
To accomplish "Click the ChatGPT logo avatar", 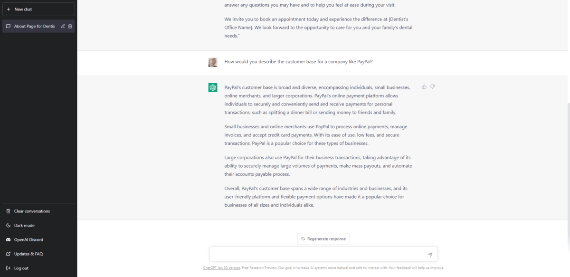I will 213,87.
